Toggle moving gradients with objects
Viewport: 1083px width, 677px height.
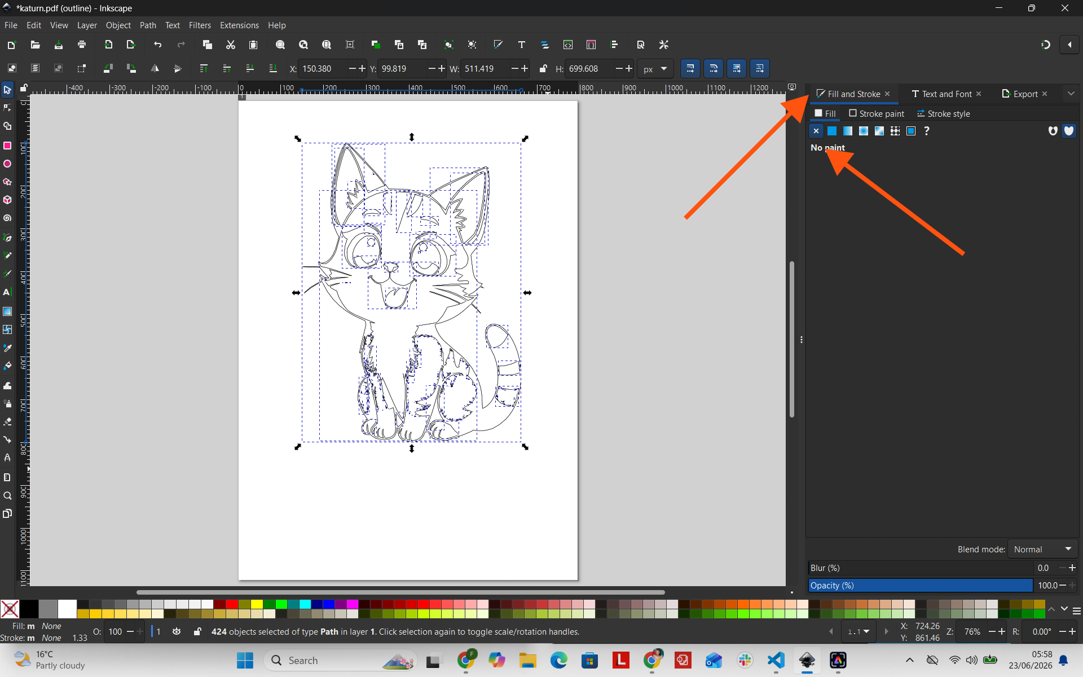[x=737, y=68]
